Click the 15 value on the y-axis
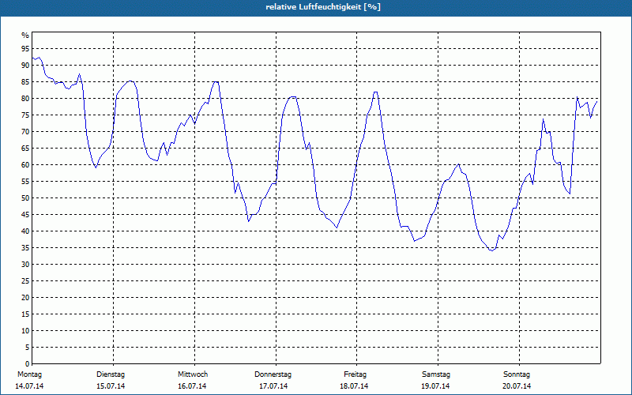The height and width of the screenshot is (395, 632). (25, 314)
